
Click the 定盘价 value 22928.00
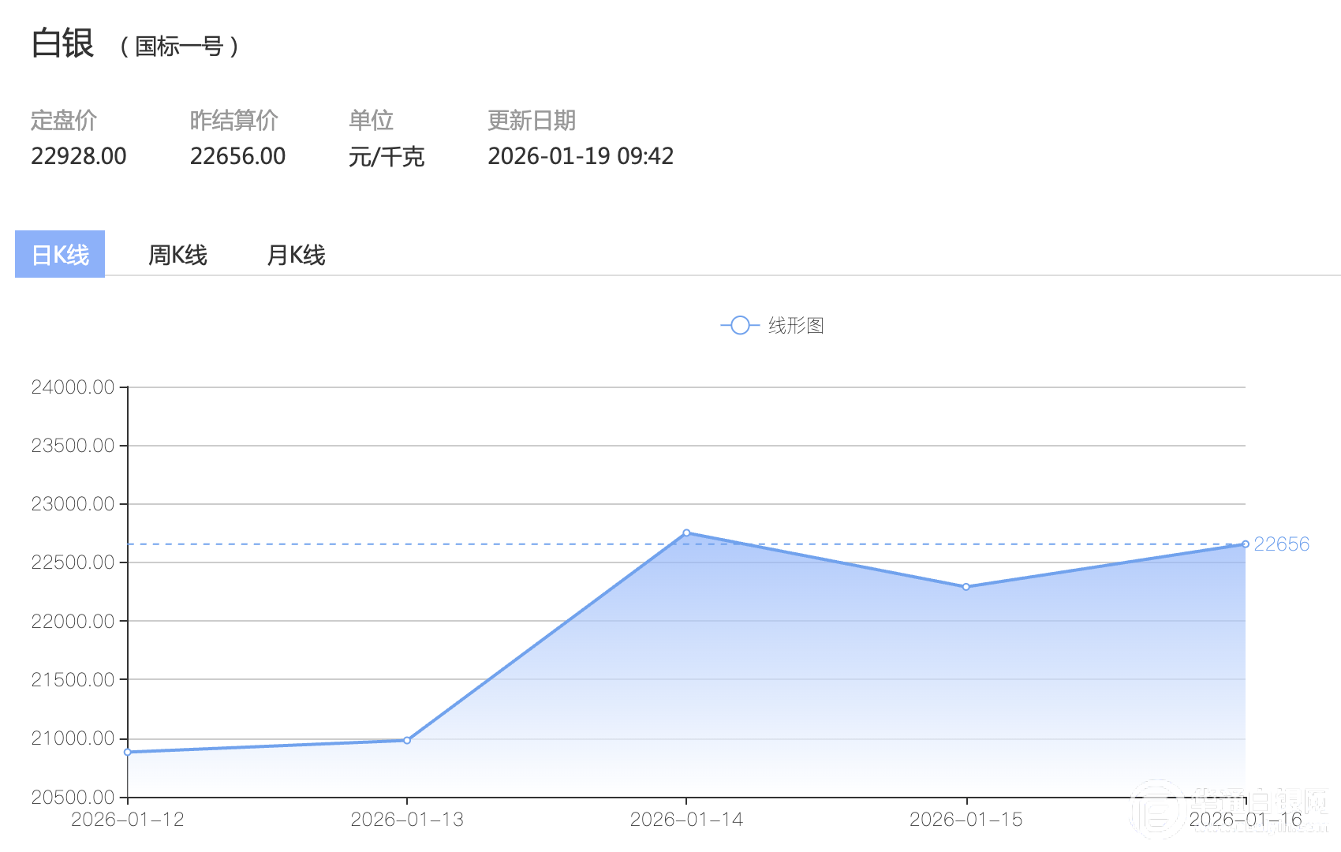point(79,156)
